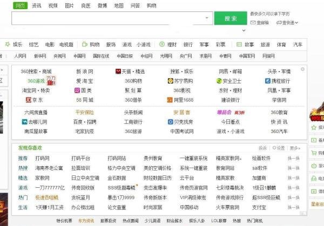The image size is (324, 226).
Task: Open the 电视剧 category link
Action: tap(66, 45)
